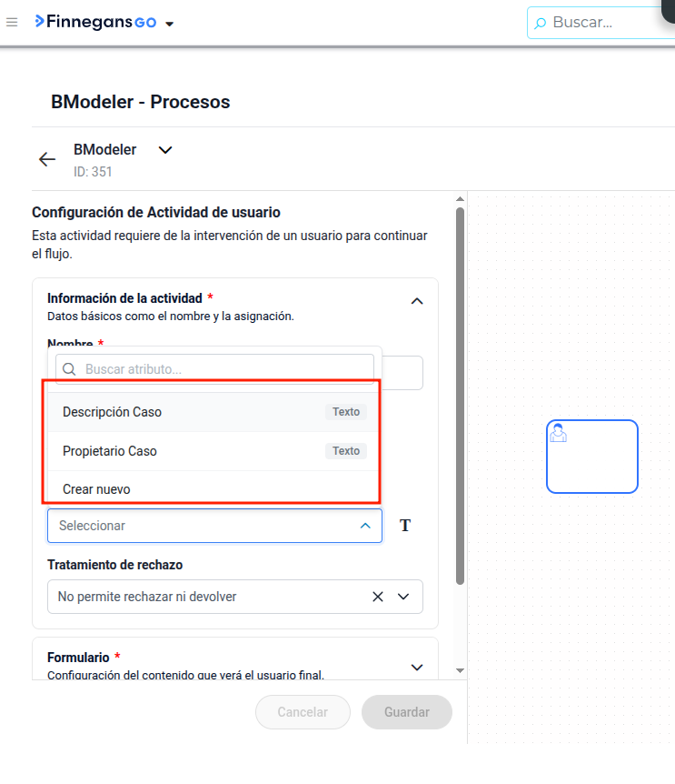675x784 pixels.
Task: Open the hamburger menu icon
Action: 12,22
